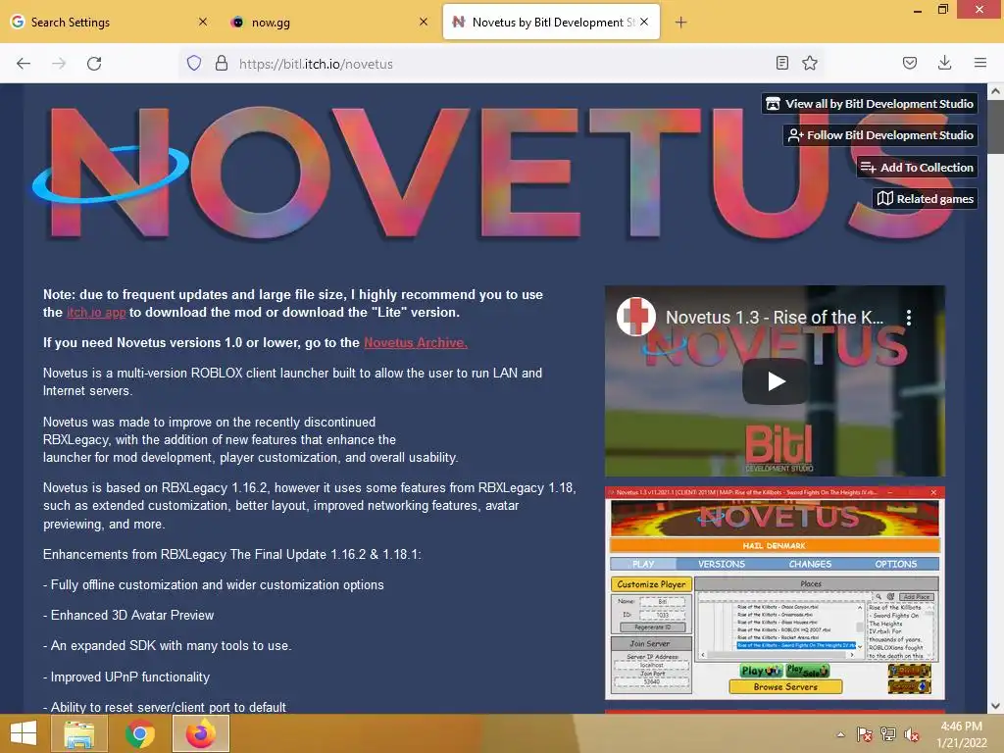Open the Novetus launcher screenshot thumbnail
1004x753 pixels.
pos(775,593)
